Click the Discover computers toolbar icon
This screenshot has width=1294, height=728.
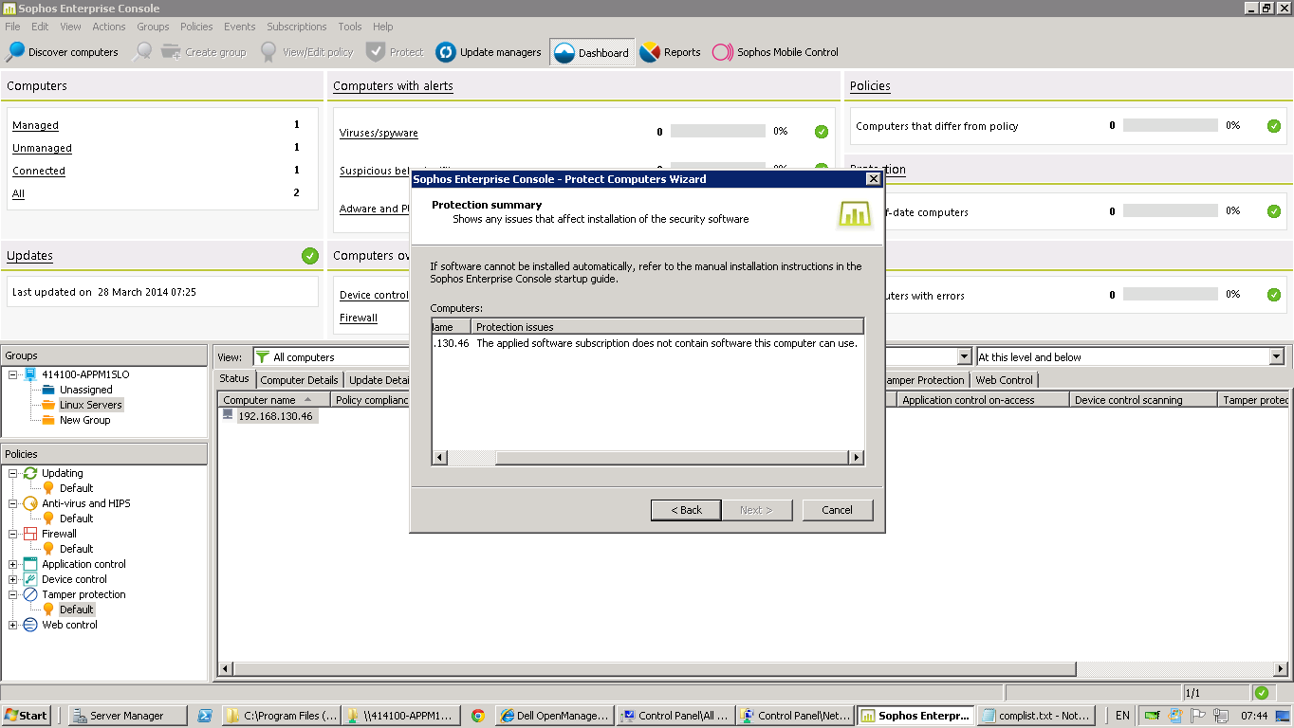coord(16,52)
